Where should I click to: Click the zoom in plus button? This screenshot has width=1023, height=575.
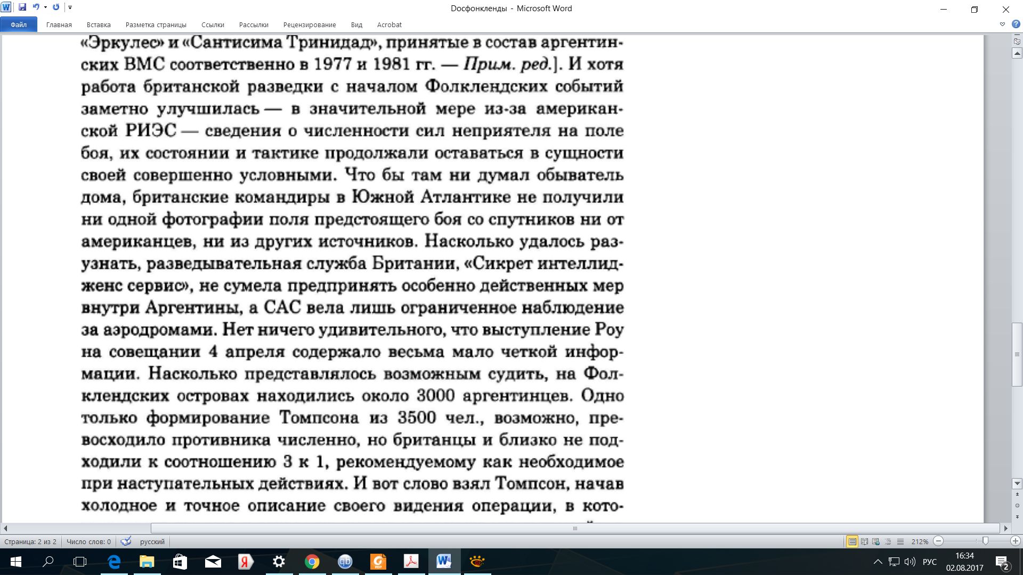pos(1016,541)
